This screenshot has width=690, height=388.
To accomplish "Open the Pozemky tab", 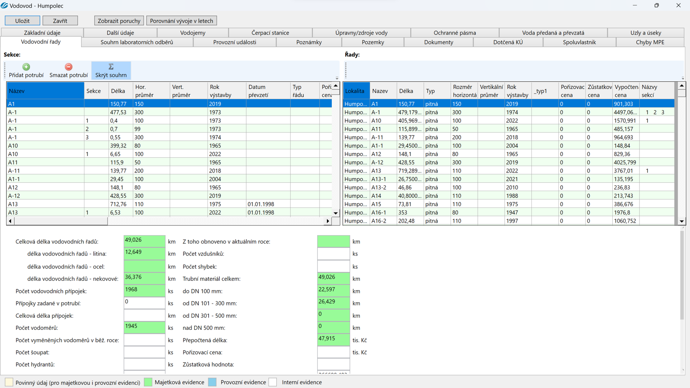I will coord(373,42).
